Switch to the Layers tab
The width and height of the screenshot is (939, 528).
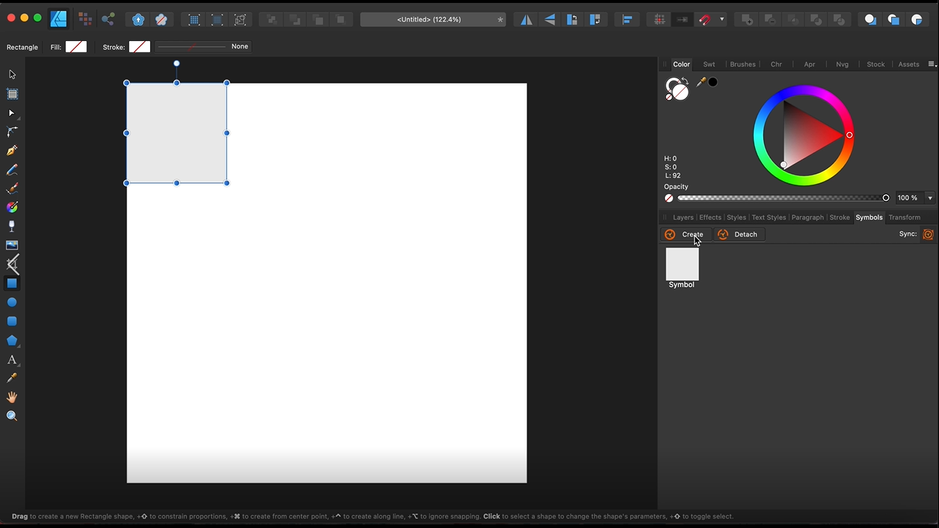(683, 217)
